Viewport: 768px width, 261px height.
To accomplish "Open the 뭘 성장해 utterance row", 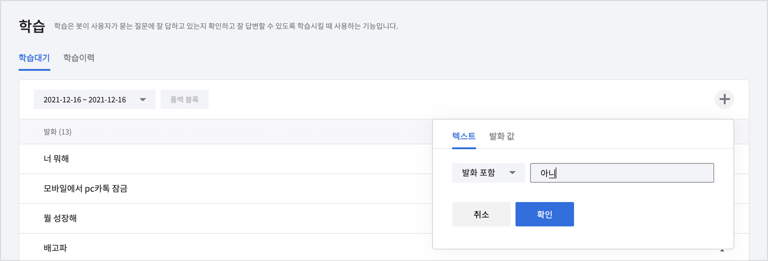I will click(60, 218).
